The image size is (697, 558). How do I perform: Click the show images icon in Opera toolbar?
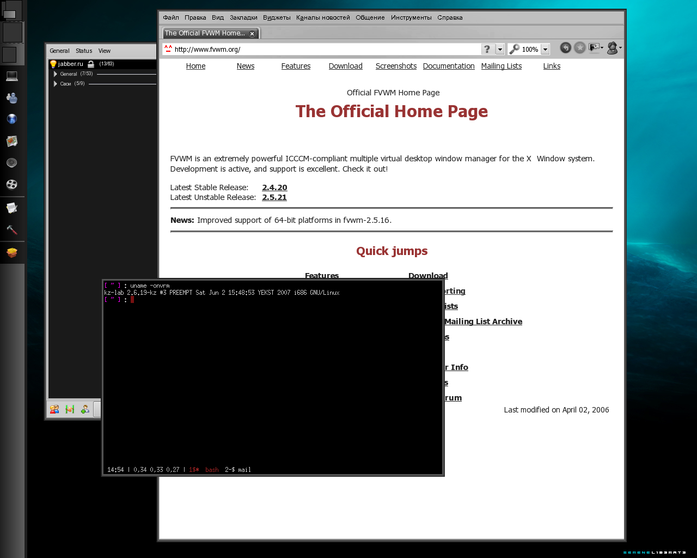tap(594, 48)
